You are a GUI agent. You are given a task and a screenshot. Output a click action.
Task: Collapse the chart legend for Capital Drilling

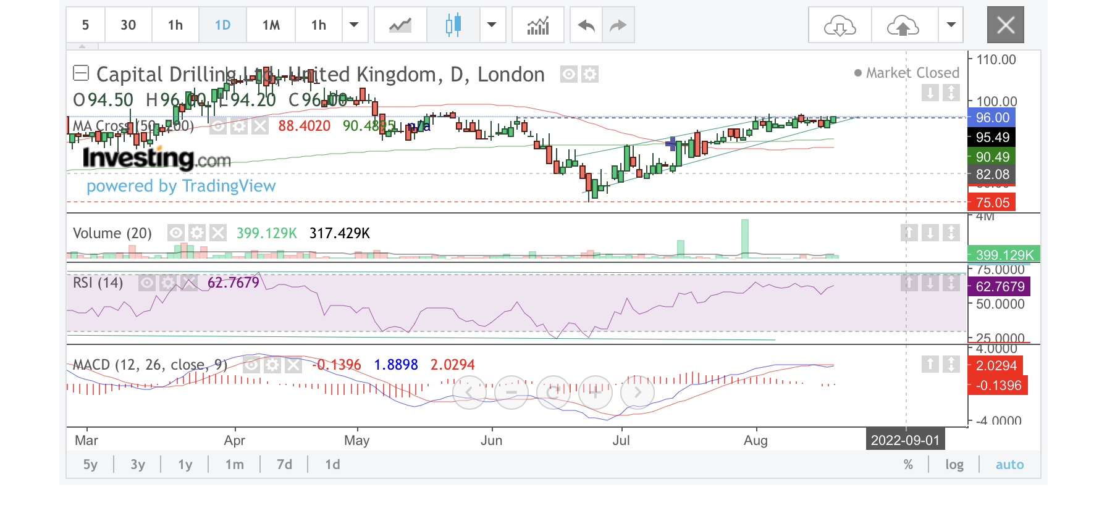[x=81, y=73]
